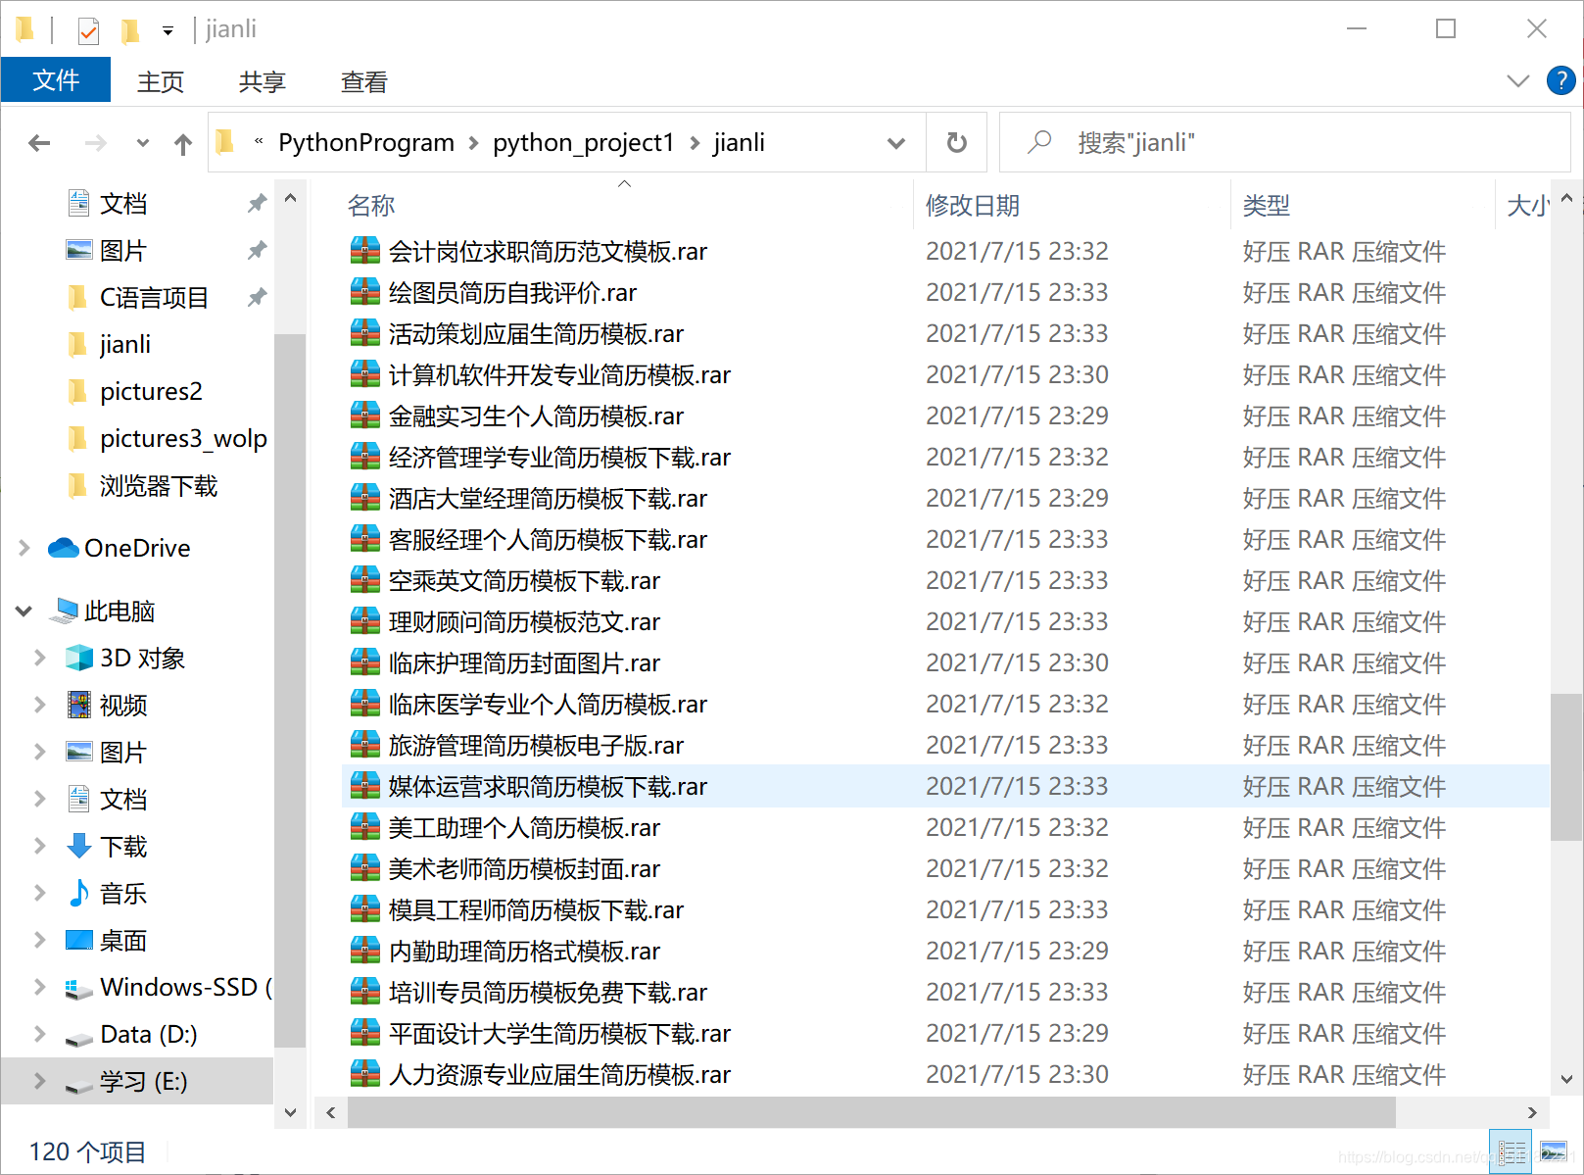Image resolution: width=1584 pixels, height=1175 pixels.
Task: Open jianli folder in sidebar
Action: [x=125, y=345]
